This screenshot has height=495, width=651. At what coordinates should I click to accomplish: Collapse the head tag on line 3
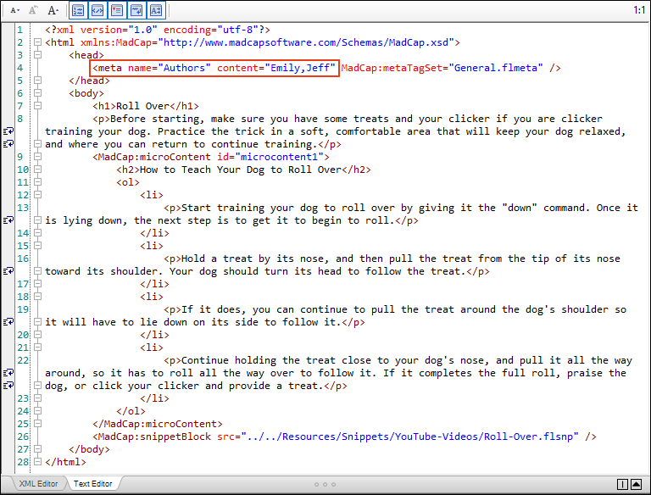(x=38, y=55)
